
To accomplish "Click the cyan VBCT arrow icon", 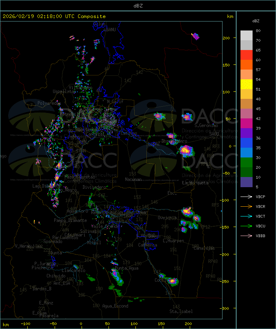I will coord(246,216).
